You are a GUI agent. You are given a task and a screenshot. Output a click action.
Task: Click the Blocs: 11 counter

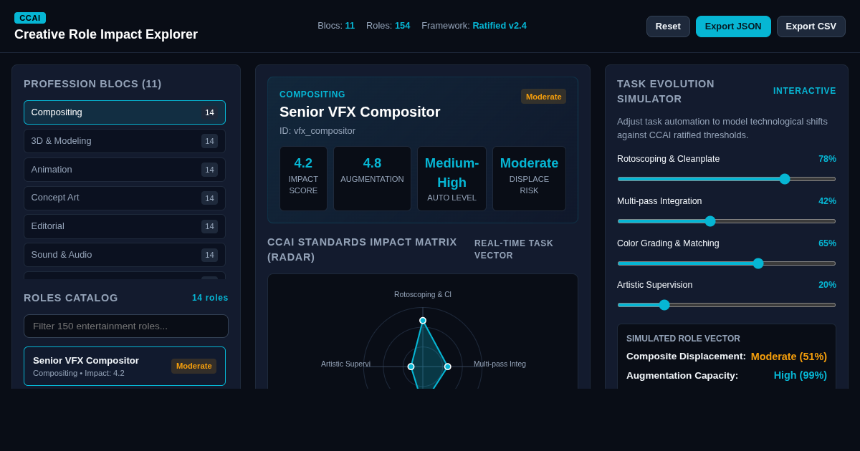coord(336,26)
